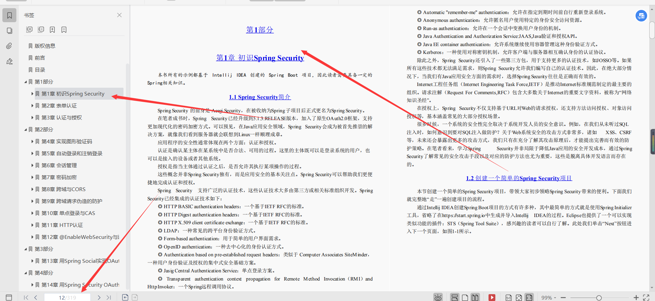Follow the 第1章 初识Spring Security heading link
This screenshot has width=655, height=301.
pyautogui.click(x=260, y=58)
